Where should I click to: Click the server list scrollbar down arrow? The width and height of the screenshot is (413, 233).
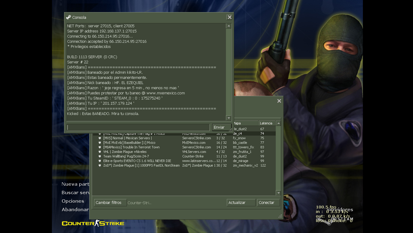[278, 193]
